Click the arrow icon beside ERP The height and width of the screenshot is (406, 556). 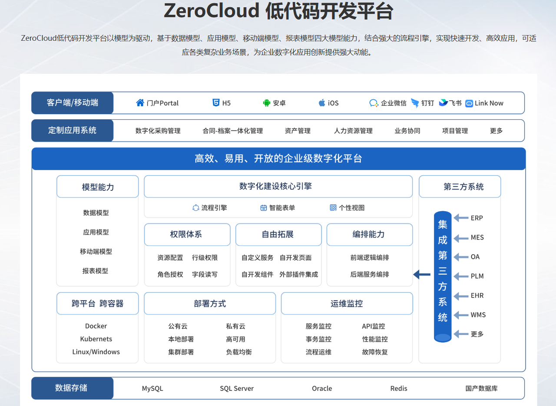coord(460,218)
